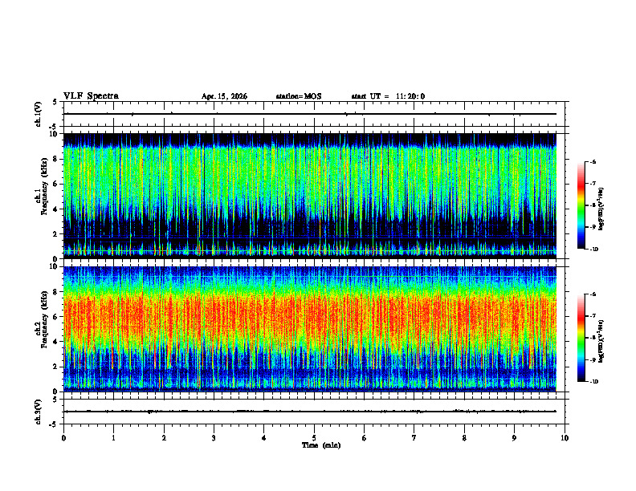Viewport: 636px width, 491px height.
Task: Click the "VLF Spectra" plot title
Action: (x=91, y=96)
